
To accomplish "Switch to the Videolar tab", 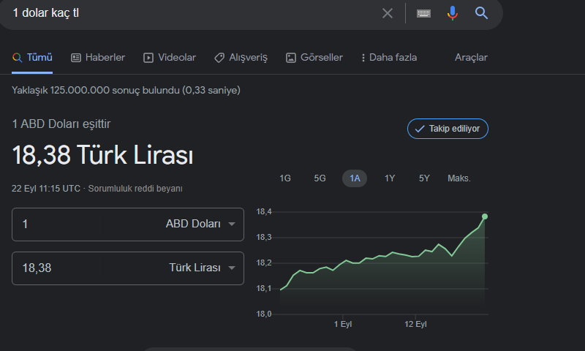I will tap(170, 58).
